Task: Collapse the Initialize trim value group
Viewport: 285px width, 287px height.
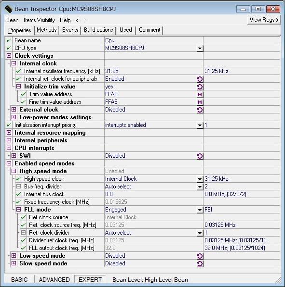Action: 18,87
